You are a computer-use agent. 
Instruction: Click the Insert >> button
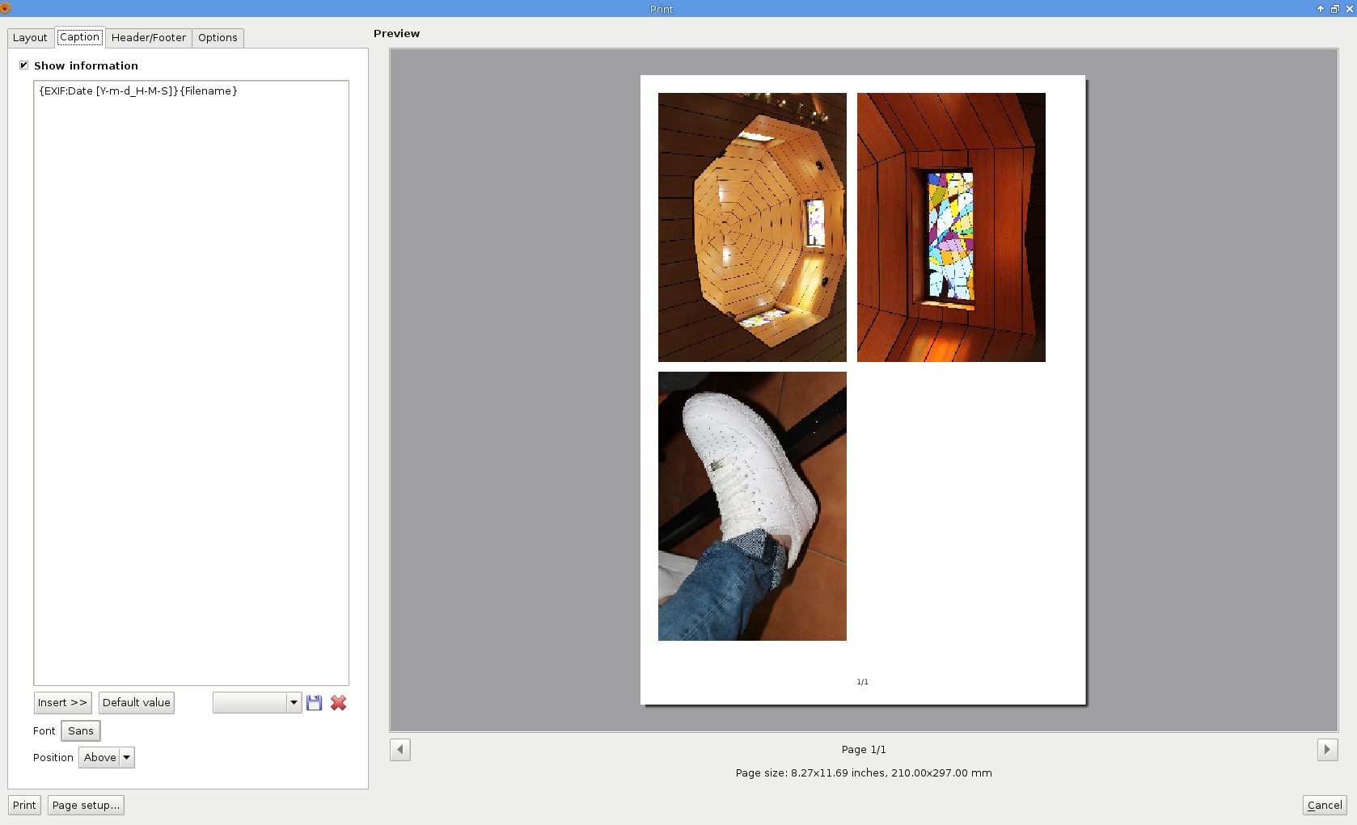click(62, 703)
